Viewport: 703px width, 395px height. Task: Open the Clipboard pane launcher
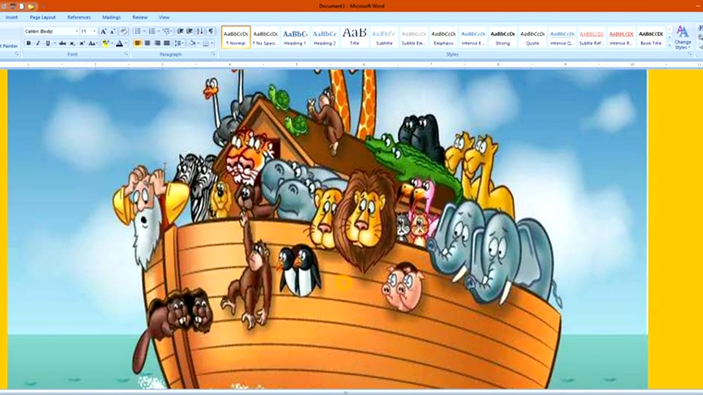pos(17,54)
